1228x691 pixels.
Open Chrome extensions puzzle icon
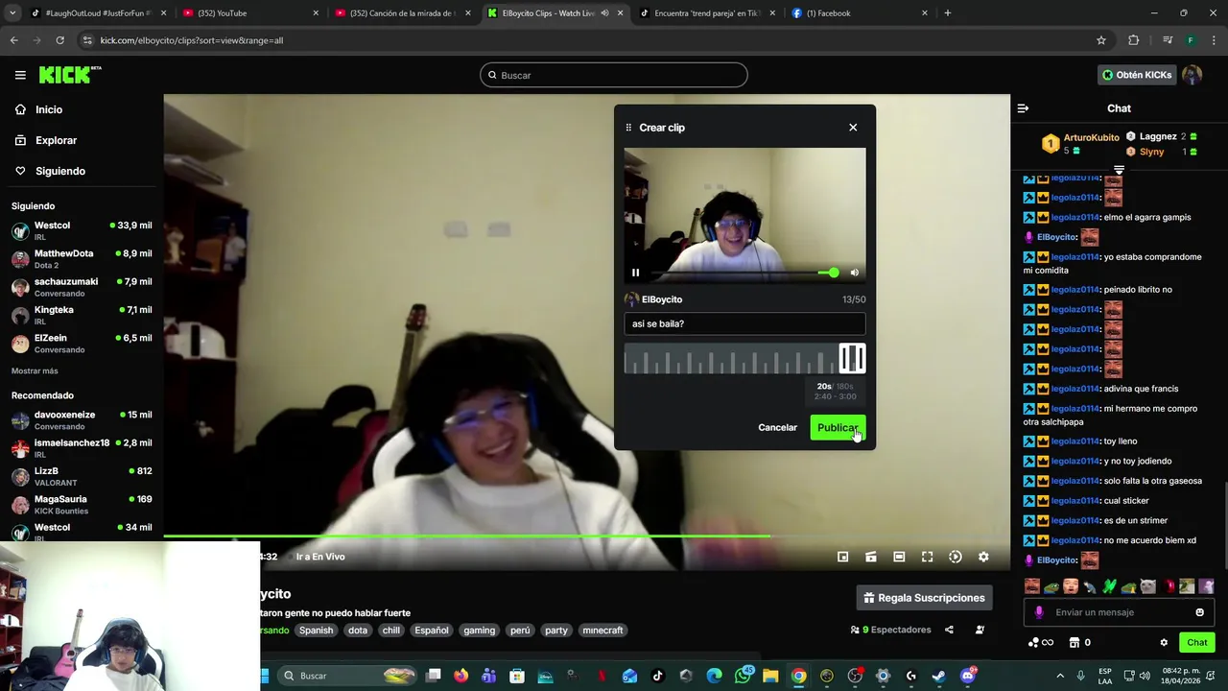coord(1134,40)
